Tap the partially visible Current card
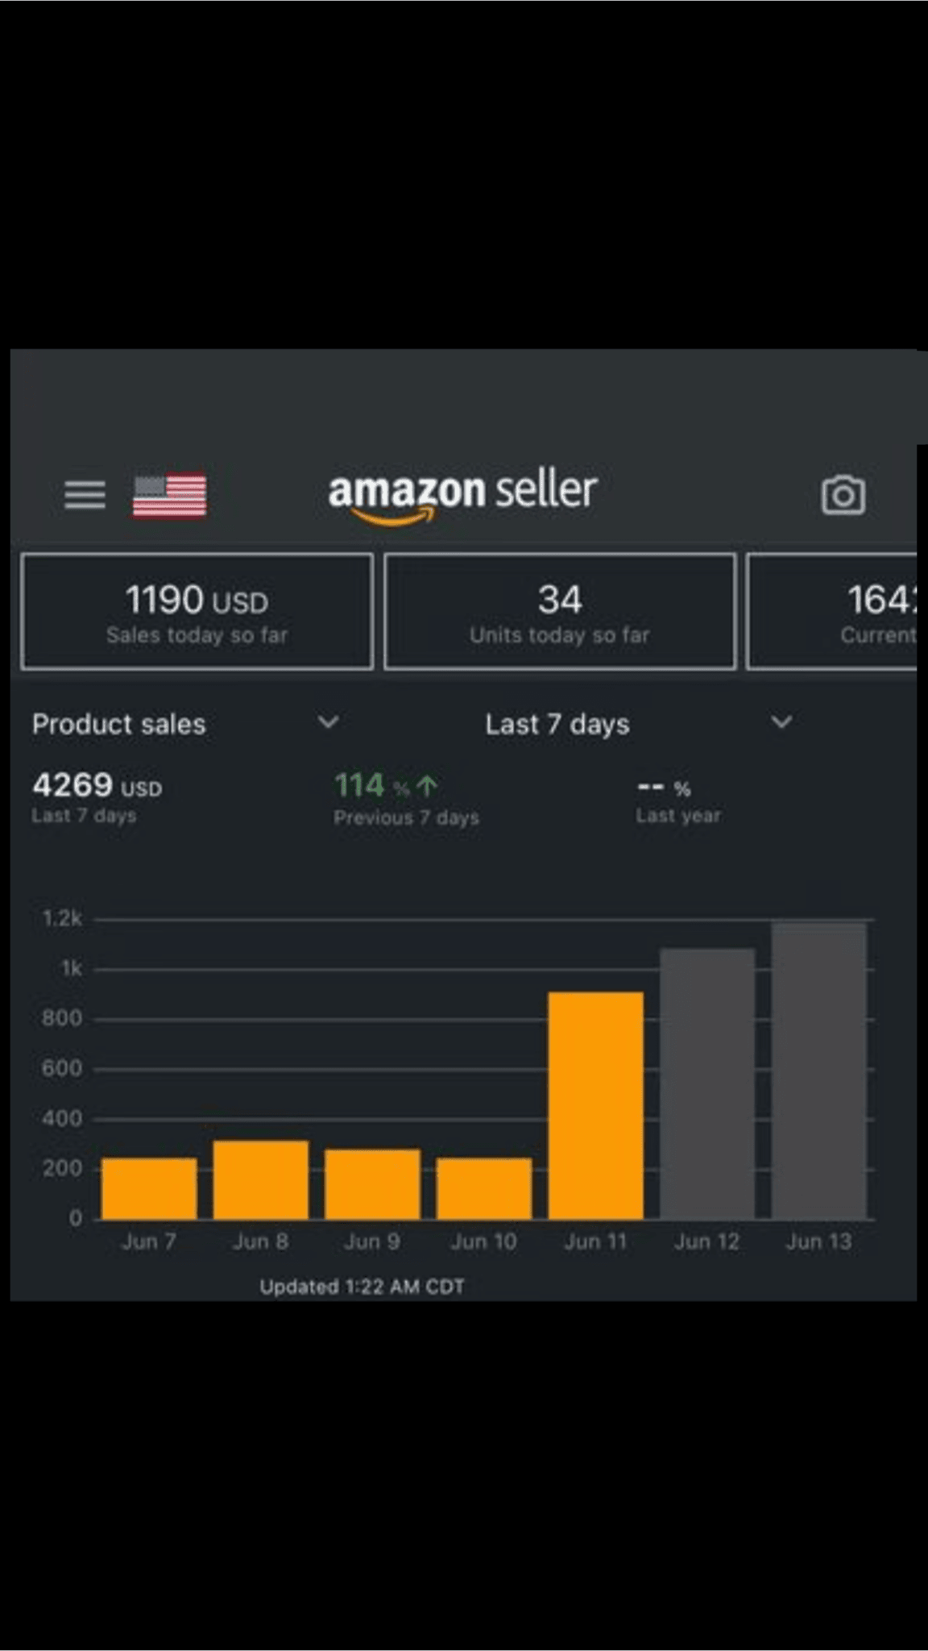This screenshot has width=928, height=1651. coord(834,612)
